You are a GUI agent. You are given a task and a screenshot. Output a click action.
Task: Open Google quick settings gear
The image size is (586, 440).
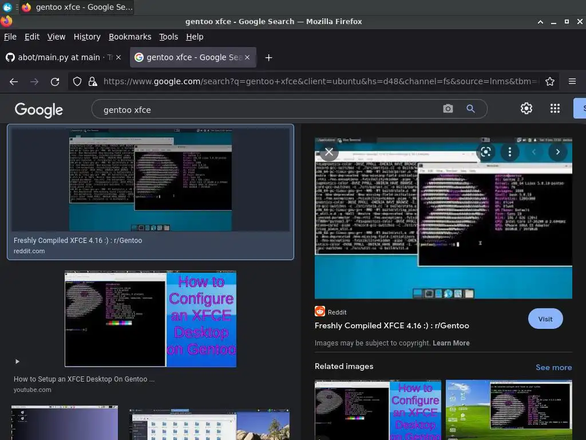526,108
